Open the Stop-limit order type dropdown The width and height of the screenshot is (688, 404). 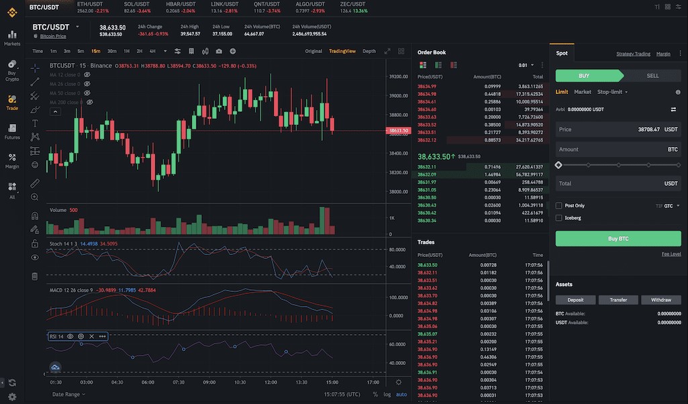click(613, 92)
